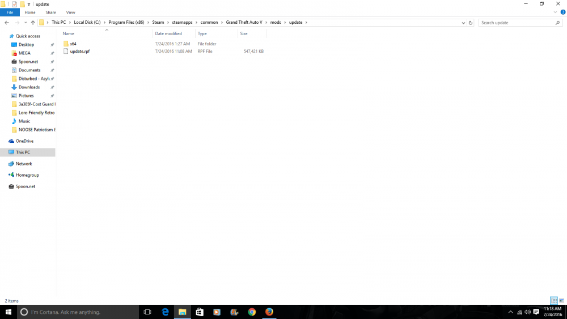Open Task View from taskbar
The width and height of the screenshot is (567, 319).
(x=147, y=312)
